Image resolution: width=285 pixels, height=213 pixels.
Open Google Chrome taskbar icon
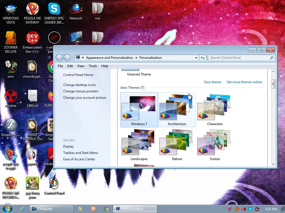pyautogui.click(x=106, y=209)
